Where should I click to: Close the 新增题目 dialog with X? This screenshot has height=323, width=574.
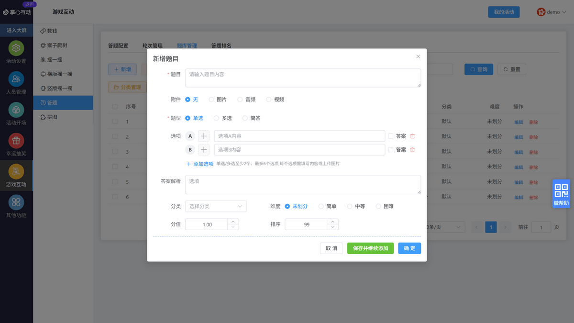[x=418, y=56]
